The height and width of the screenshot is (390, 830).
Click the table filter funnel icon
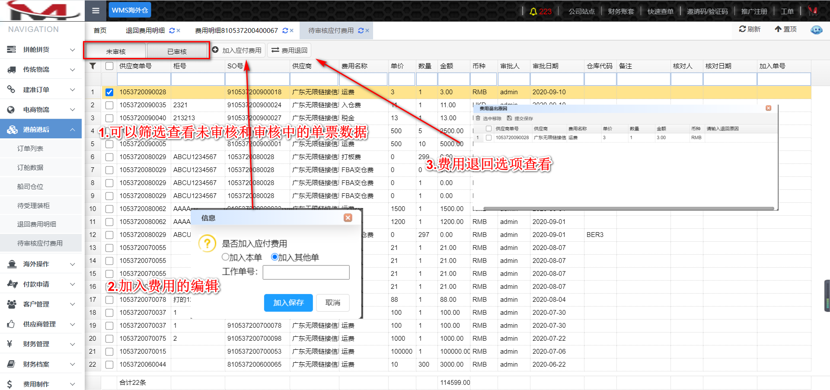[93, 66]
